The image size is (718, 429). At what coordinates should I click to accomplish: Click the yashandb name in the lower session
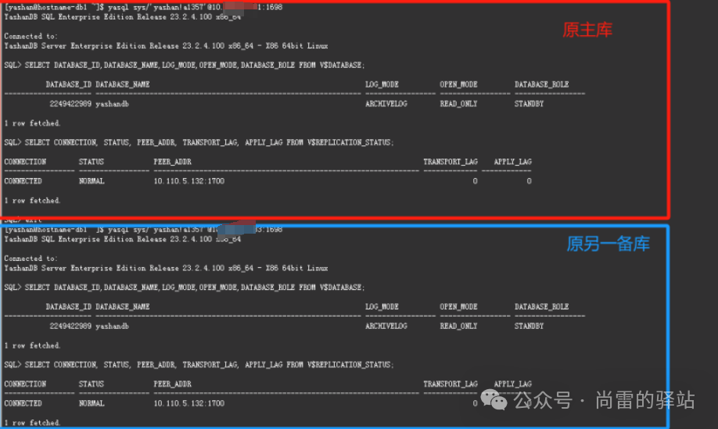112,326
